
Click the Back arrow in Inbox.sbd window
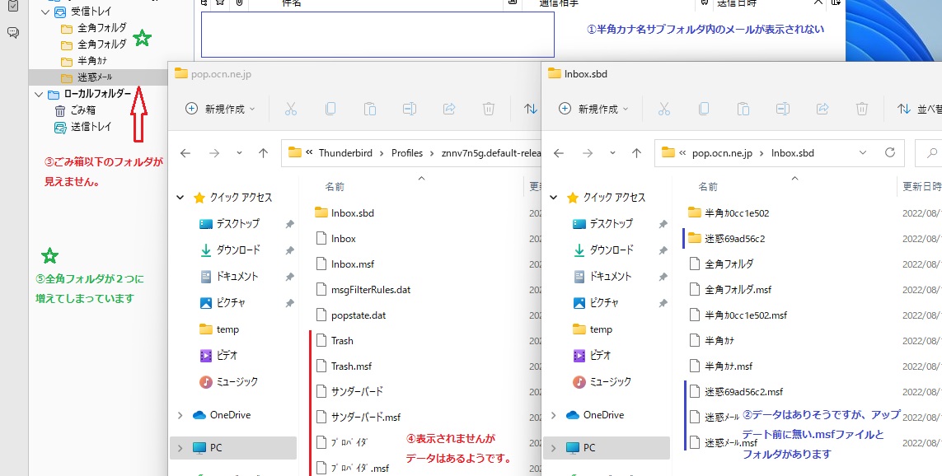coord(559,153)
